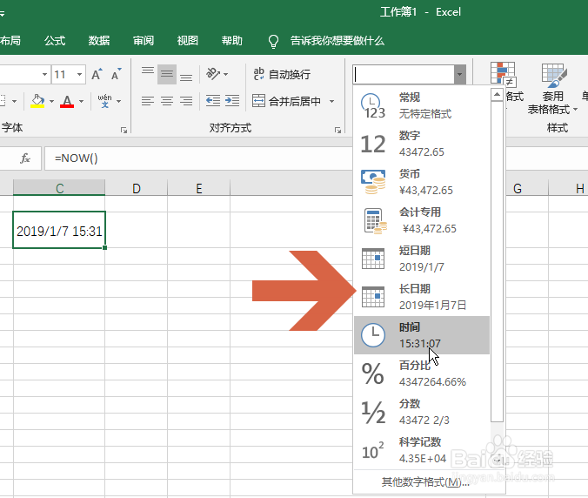Decrease cell indent

point(213,101)
